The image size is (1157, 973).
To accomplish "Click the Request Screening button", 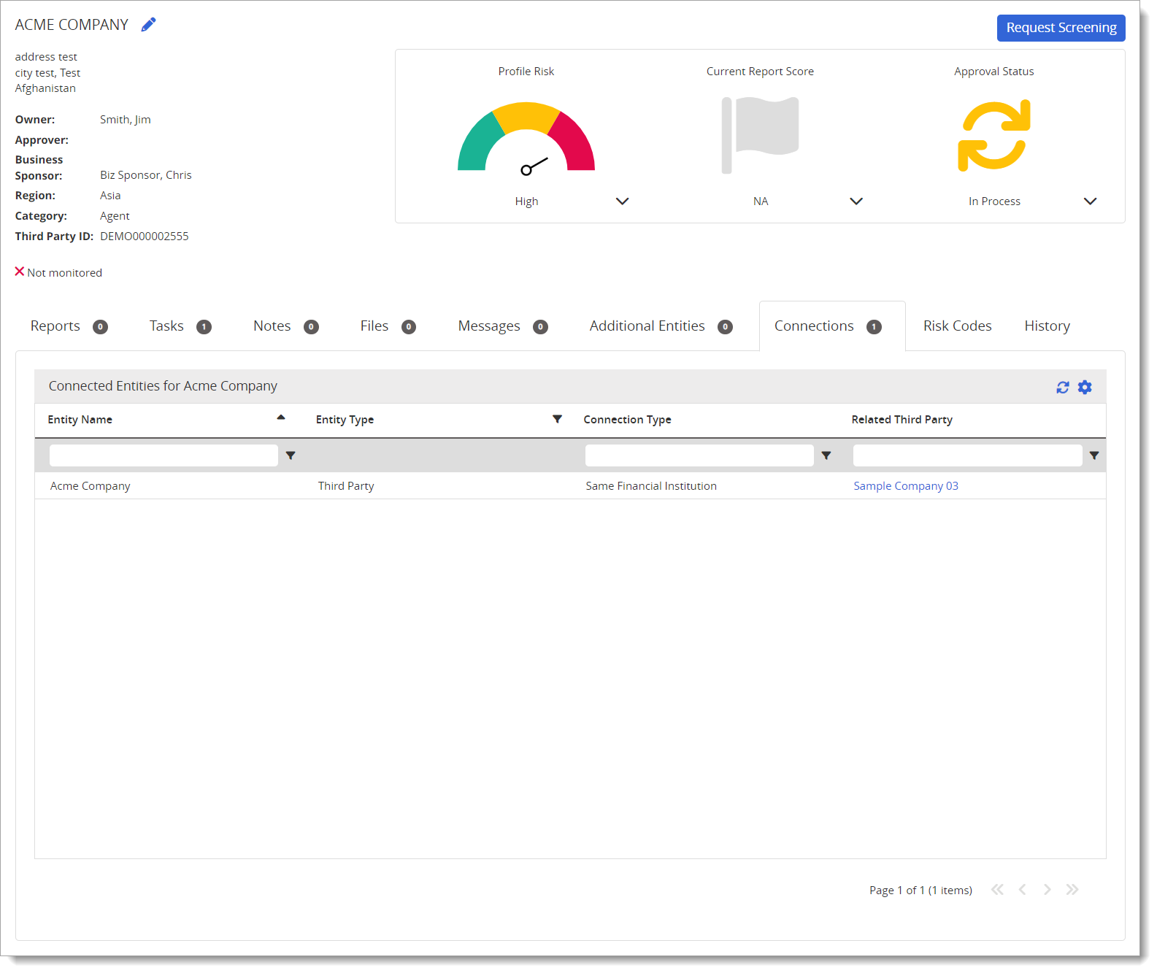I will click(1061, 28).
